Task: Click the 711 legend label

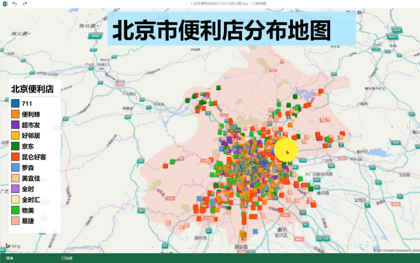Action: coord(27,104)
